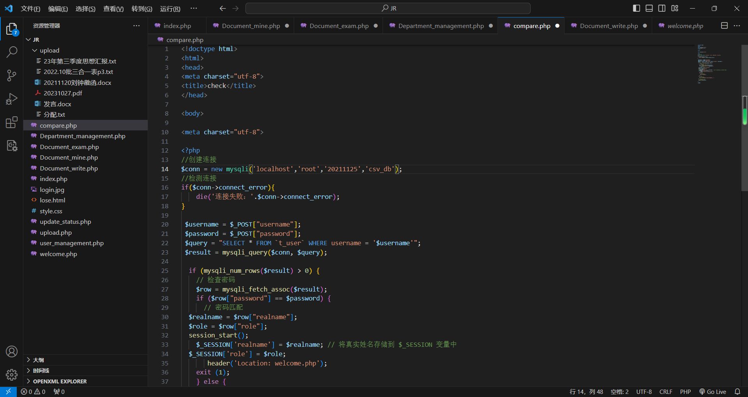Click the split editor icon
The width and height of the screenshot is (748, 397).
724,26
